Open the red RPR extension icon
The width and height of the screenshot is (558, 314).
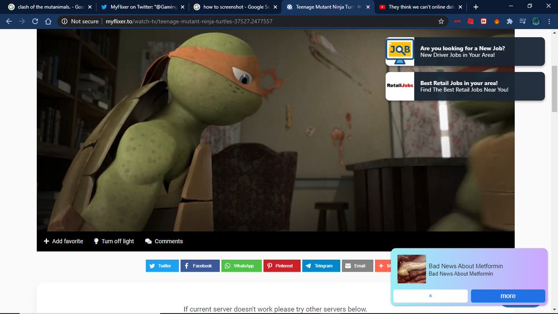(457, 21)
